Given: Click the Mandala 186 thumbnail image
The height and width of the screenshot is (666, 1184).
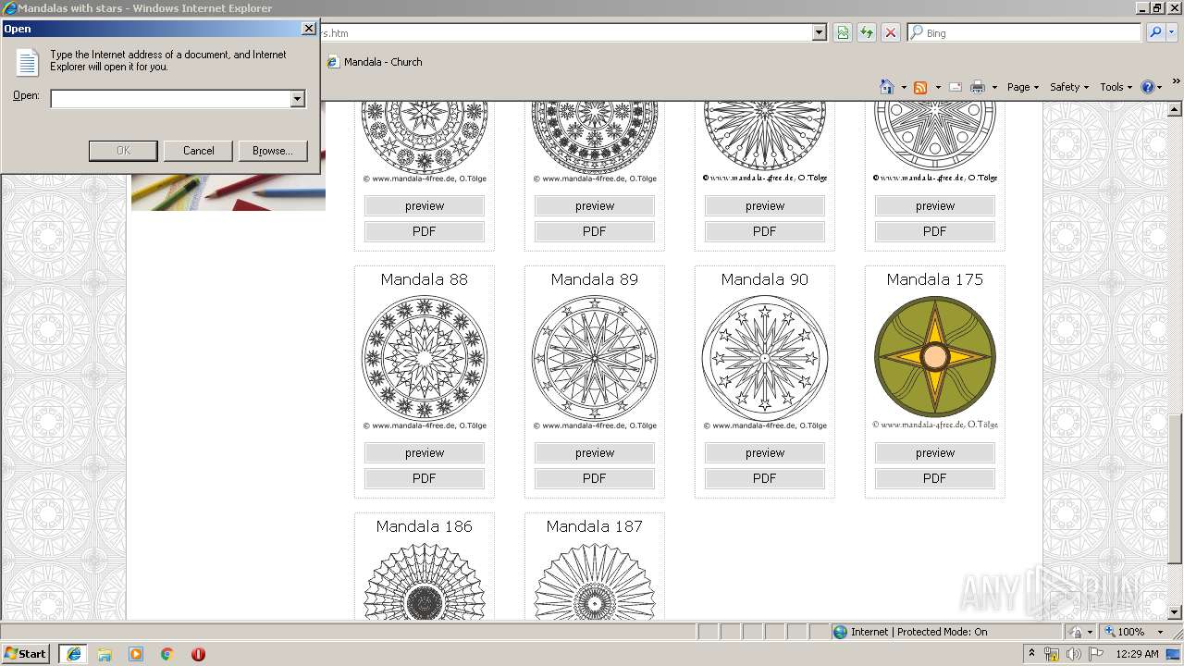Looking at the screenshot, I should pos(424,581).
